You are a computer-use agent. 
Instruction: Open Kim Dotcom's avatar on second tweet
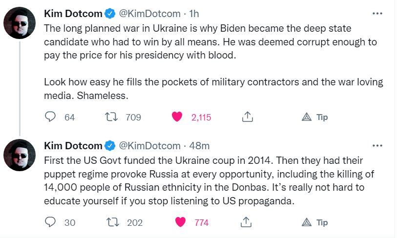(x=20, y=157)
